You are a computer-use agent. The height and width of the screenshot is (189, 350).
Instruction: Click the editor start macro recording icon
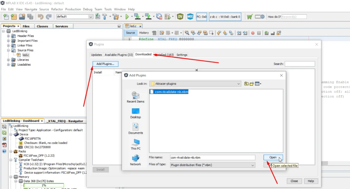pos(253,33)
